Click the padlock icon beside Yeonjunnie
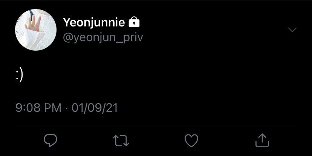This screenshot has width=312, height=156. (x=134, y=23)
